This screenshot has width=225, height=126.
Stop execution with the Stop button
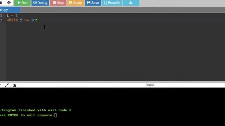click(58, 3)
